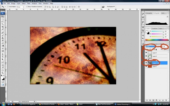The image size is (170, 106).
Task: Open the Paragraph panel dock icon
Action: point(143,38)
